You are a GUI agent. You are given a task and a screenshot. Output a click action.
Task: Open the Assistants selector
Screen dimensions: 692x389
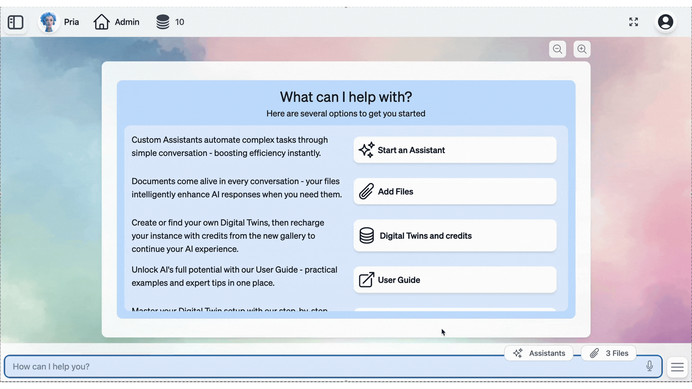(538, 353)
